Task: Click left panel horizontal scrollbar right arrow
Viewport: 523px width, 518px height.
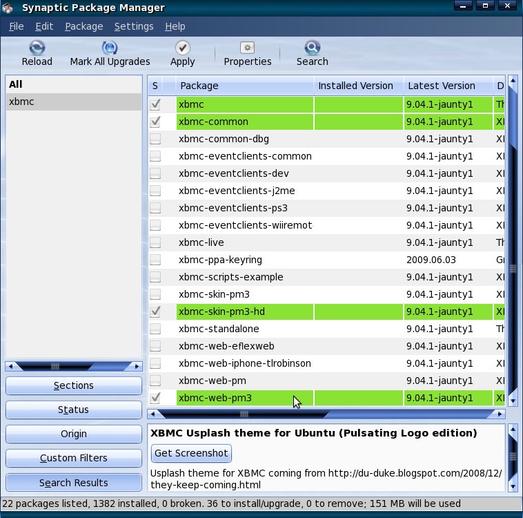Action: pyautogui.click(x=137, y=366)
